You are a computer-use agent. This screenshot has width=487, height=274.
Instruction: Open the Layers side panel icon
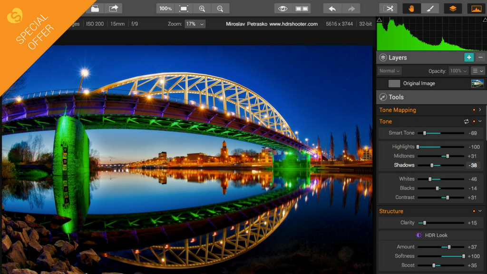point(453,8)
